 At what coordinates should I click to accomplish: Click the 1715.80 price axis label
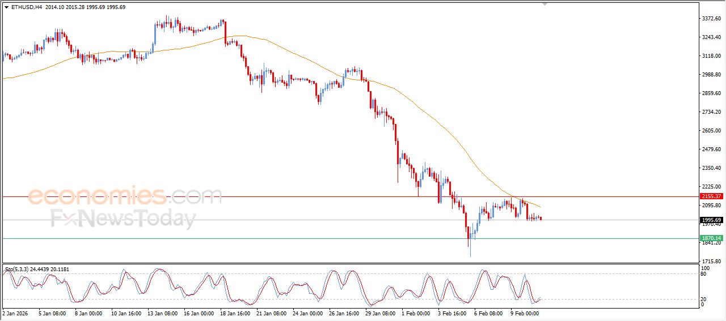click(711, 261)
